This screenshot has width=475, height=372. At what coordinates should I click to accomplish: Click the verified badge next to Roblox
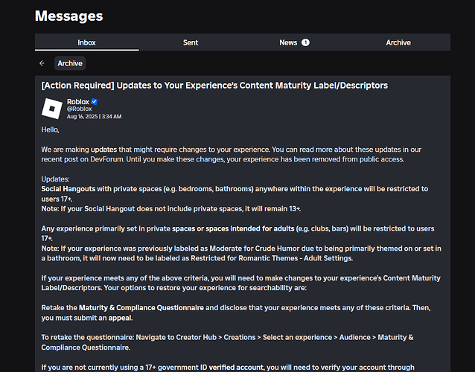pos(95,102)
